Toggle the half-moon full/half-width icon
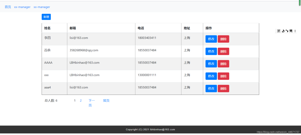The image size is (301, 135). coord(283,31)
